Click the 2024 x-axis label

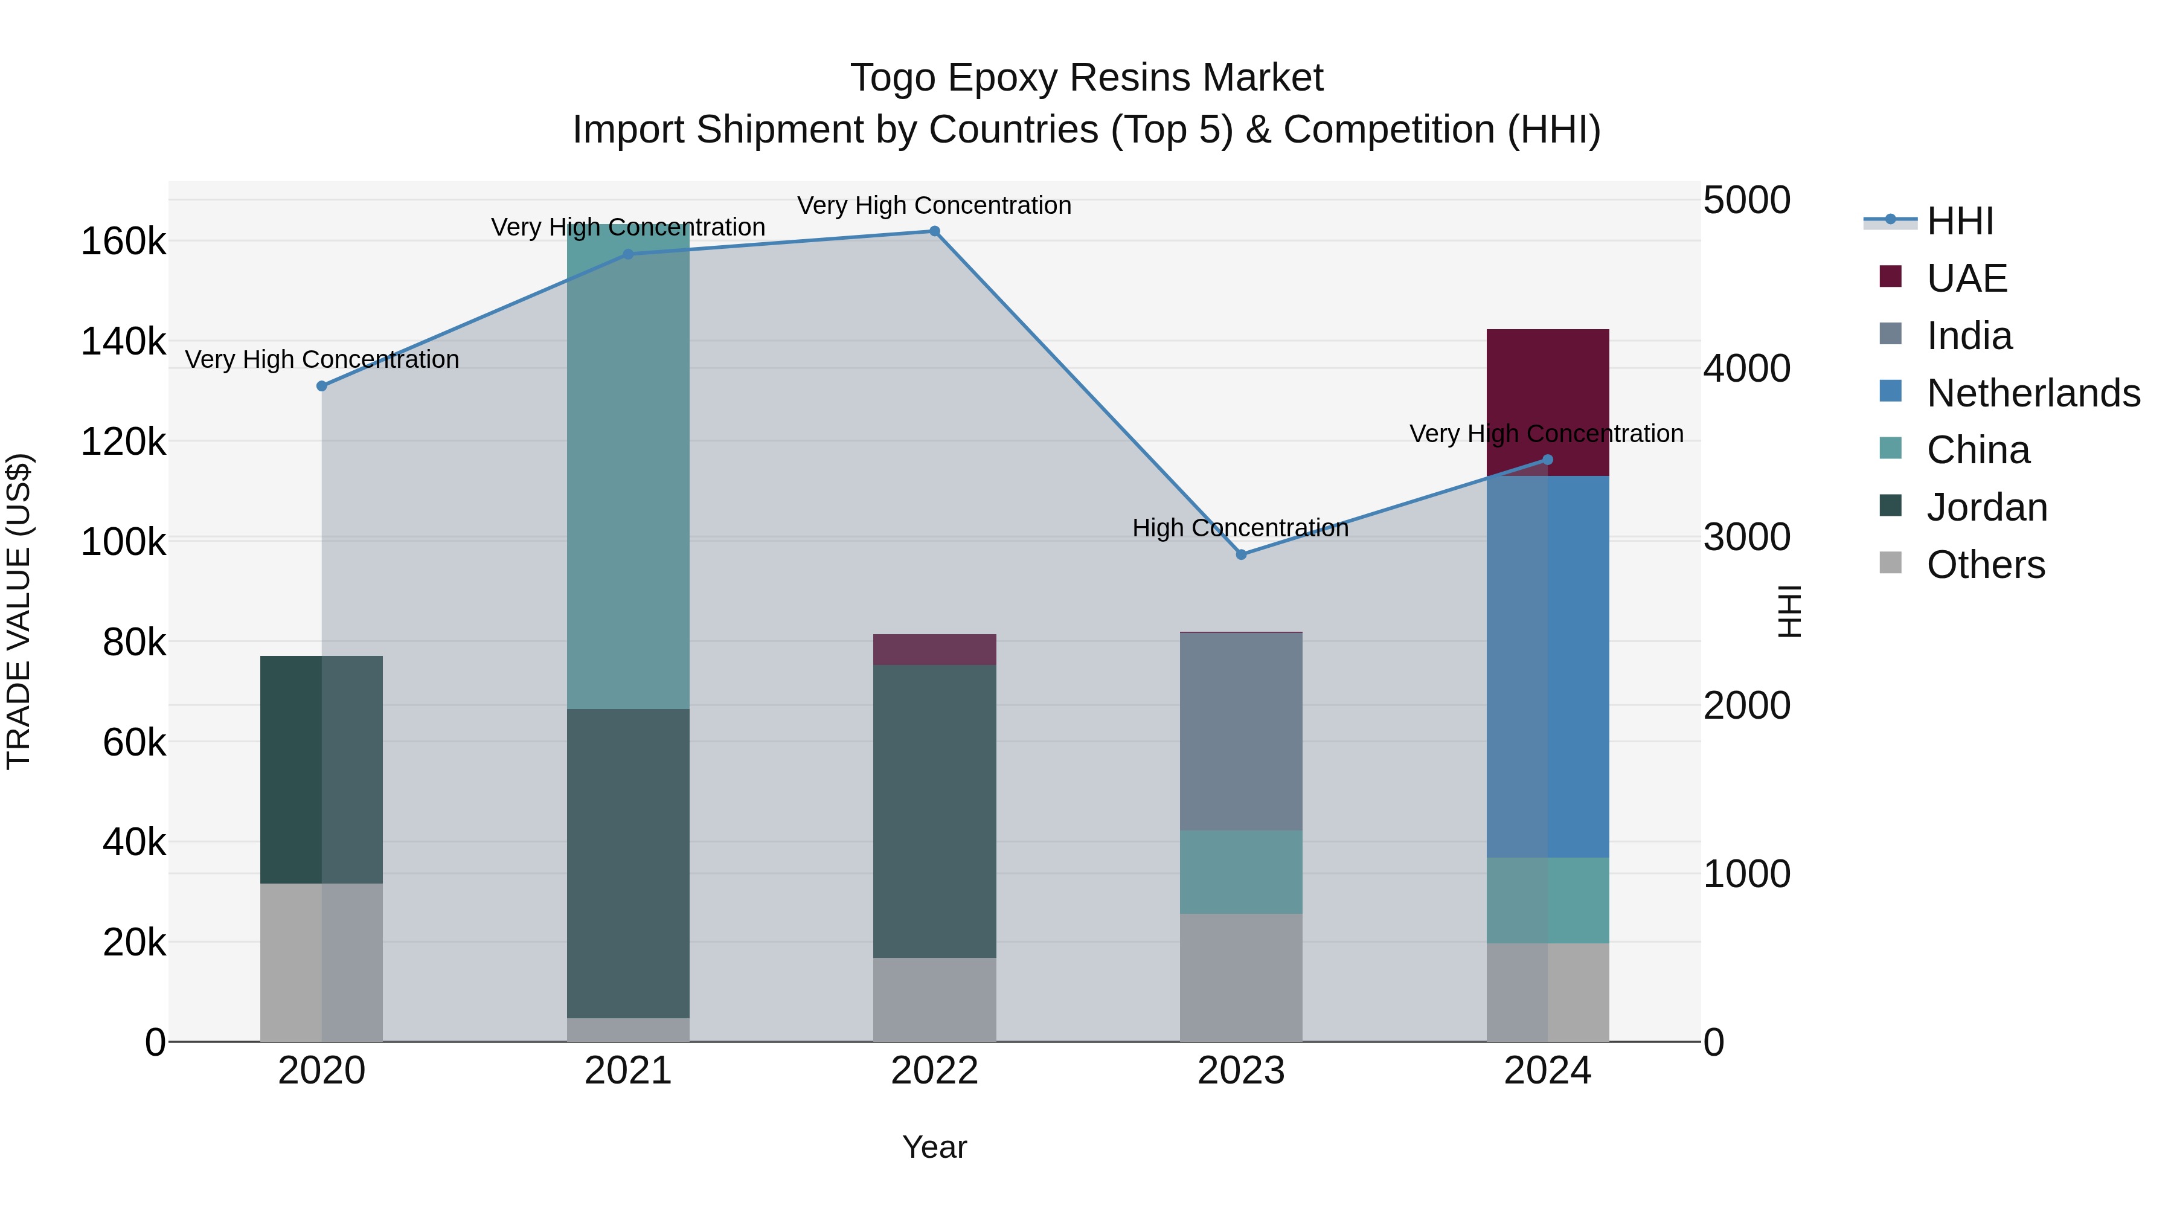[1547, 1071]
